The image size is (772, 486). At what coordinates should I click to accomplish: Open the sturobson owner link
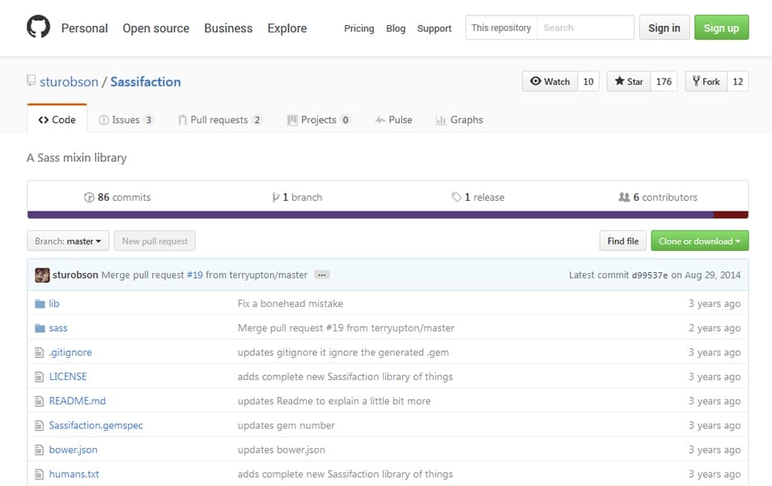click(69, 82)
